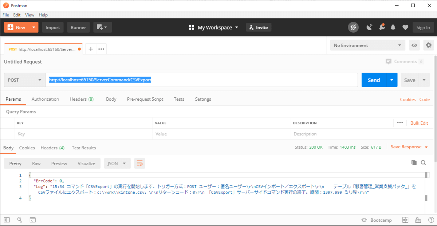
Task: Click the orange New button
Action: coord(16,27)
